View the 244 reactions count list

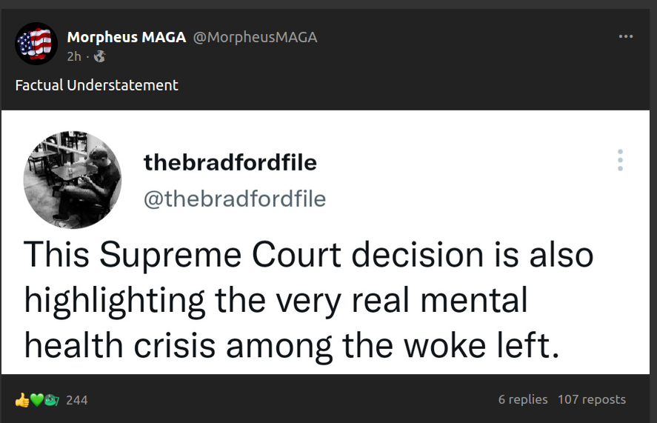(77, 400)
